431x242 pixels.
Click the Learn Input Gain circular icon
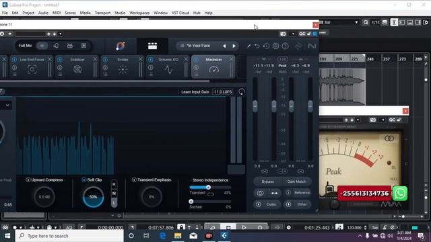(x=241, y=91)
